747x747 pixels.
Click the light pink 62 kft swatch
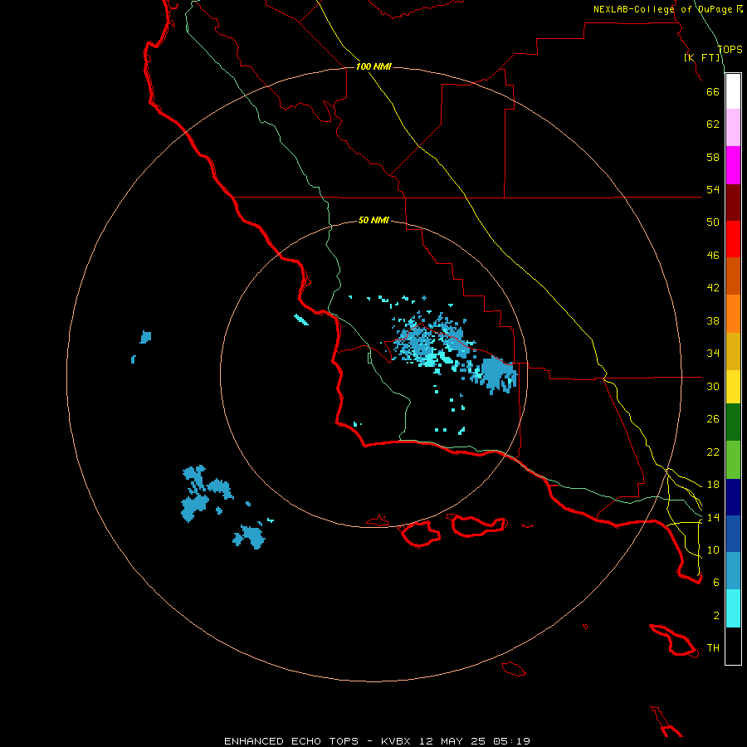click(x=733, y=128)
